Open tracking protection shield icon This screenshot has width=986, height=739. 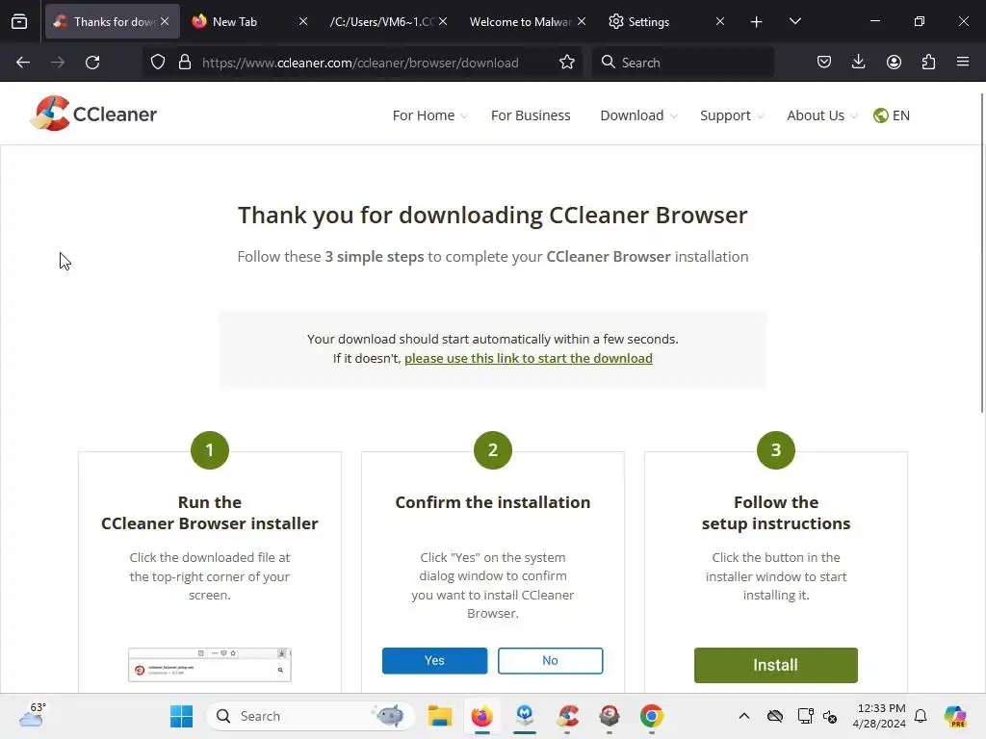[158, 63]
